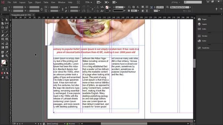
Task: Open the Basic Graphics Frame object style dropdown
Action: coord(190,7)
